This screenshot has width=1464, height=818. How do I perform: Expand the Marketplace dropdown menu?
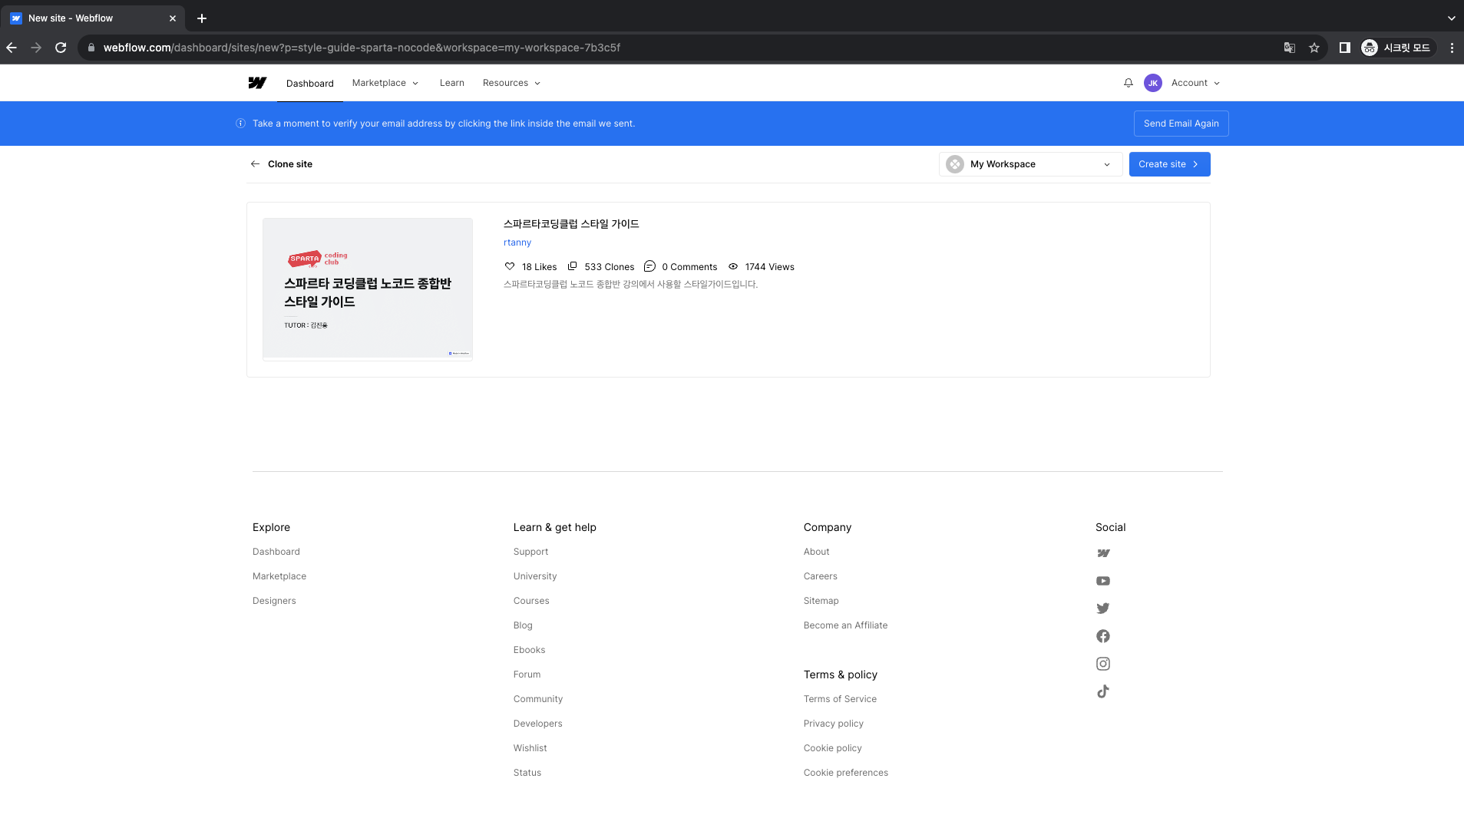coord(385,83)
